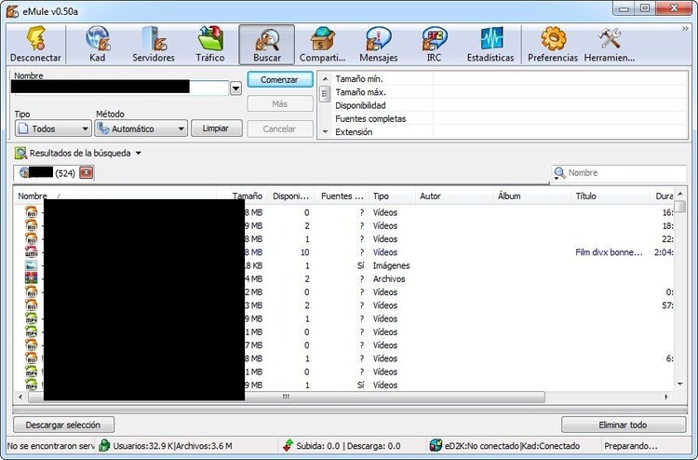The height and width of the screenshot is (460, 698).
Task: Click the Cancelar button
Action: point(280,129)
